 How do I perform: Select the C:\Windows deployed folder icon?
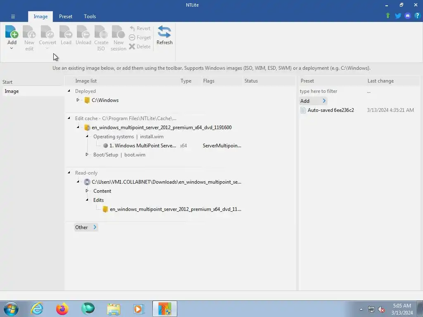(87, 100)
